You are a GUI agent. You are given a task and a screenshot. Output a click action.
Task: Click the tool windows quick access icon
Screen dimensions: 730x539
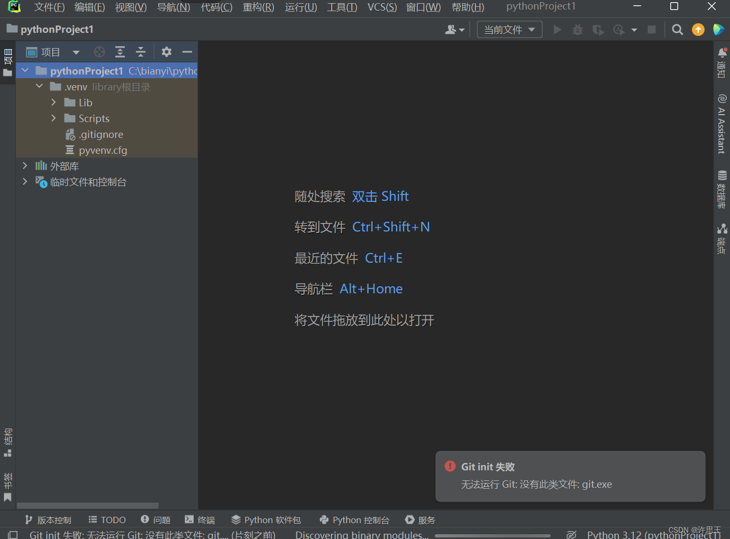[x=13, y=535]
